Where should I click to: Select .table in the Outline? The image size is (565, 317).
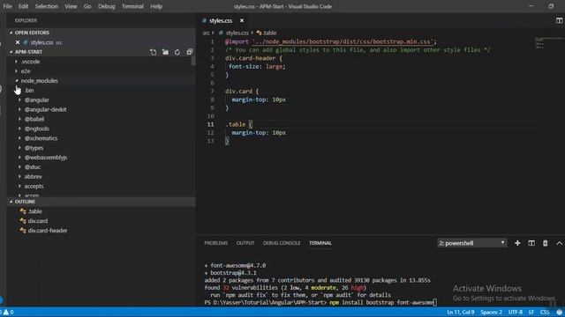[35, 211]
